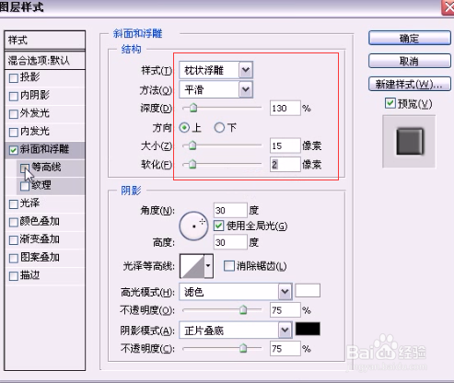
Task: Enable the 描边 stroke checkbox
Action: 14,276
